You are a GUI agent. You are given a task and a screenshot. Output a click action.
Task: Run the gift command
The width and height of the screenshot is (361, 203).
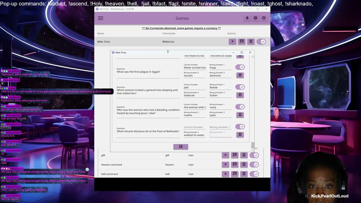pos(225,155)
